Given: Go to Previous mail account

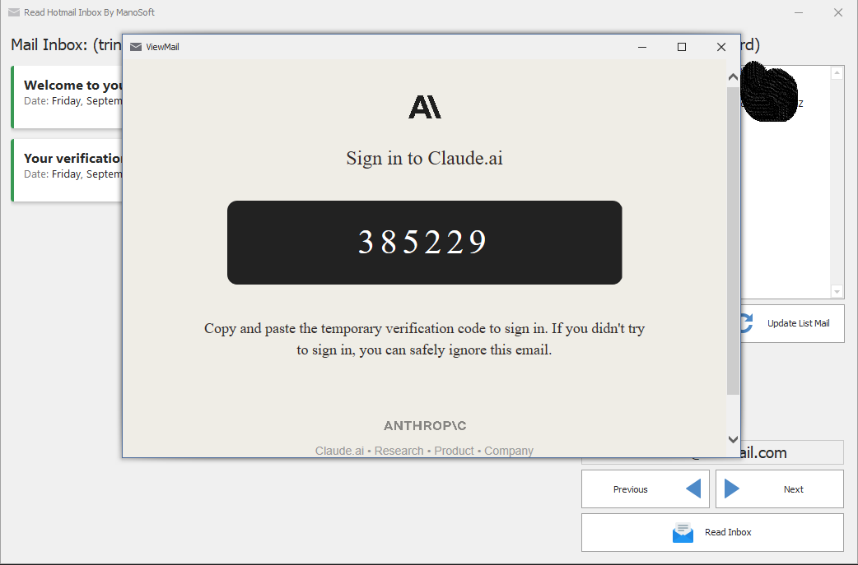Looking at the screenshot, I should (645, 489).
